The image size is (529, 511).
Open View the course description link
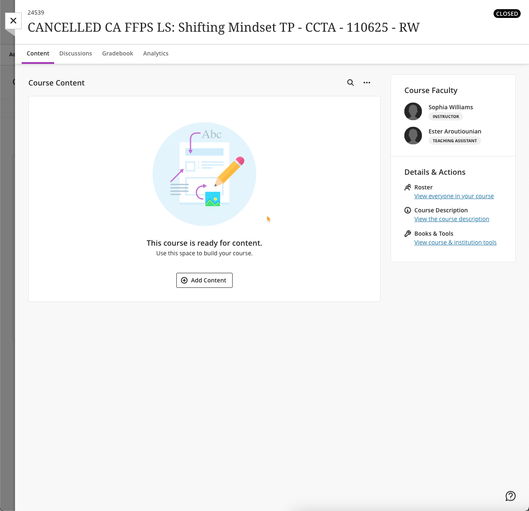point(452,219)
